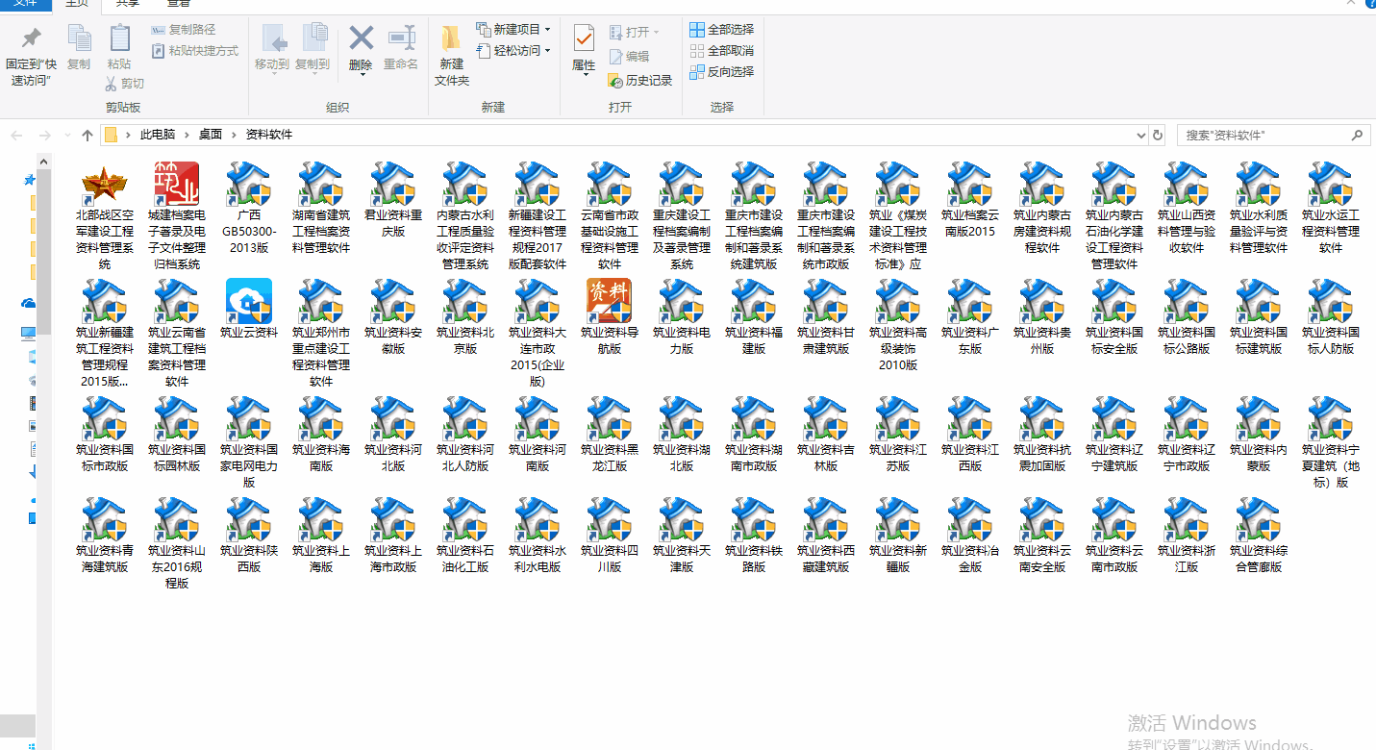The height and width of the screenshot is (750, 1376).
Task: Click the 粘贴 (paste) clipboard icon
Action: pyautogui.click(x=119, y=40)
